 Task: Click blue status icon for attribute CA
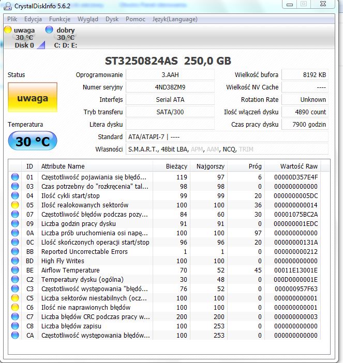[x=15, y=335]
